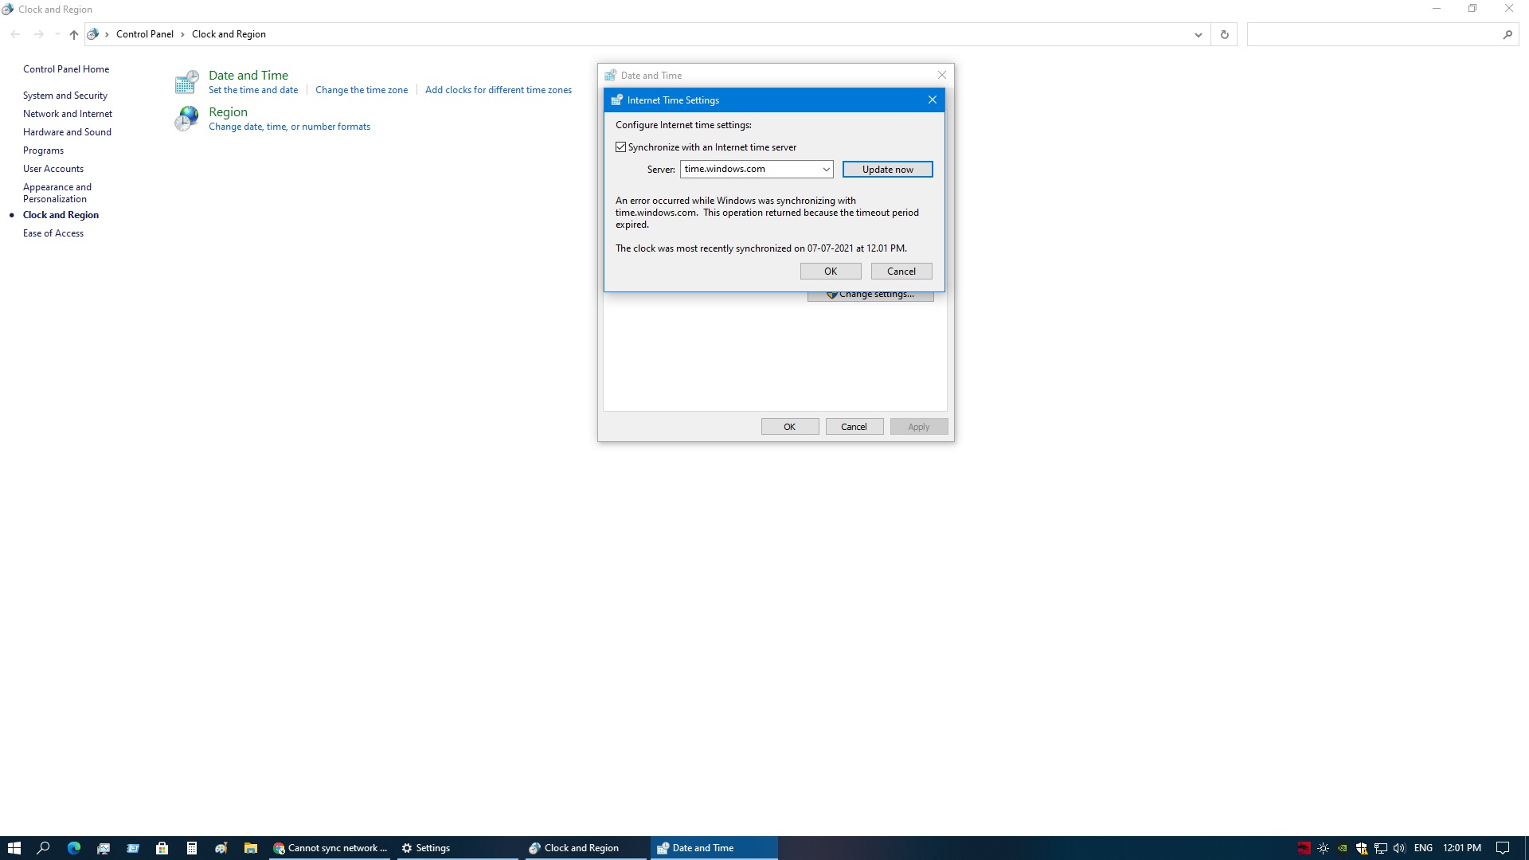The height and width of the screenshot is (860, 1529).
Task: Click the Change the time zone link
Action: pos(361,90)
